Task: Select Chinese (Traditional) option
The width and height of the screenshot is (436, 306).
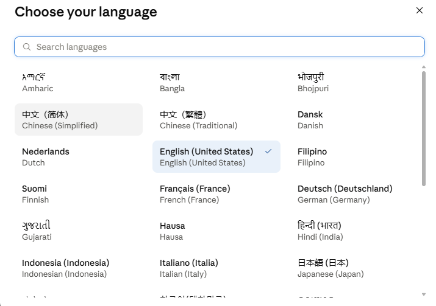Action: coord(216,120)
